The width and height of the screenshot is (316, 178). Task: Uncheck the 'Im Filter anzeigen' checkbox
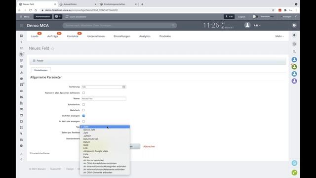coord(83,116)
